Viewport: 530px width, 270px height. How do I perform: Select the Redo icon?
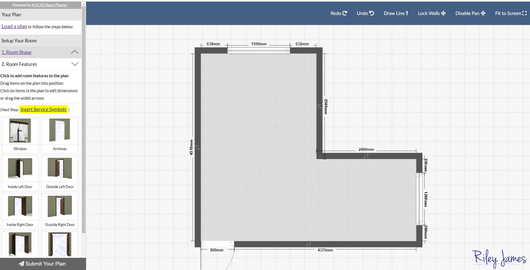click(338, 13)
